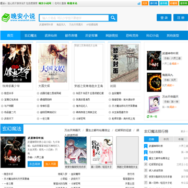The image size is (188, 188).
Task: Click the orange 加入书架 button
Action: [51, 164]
